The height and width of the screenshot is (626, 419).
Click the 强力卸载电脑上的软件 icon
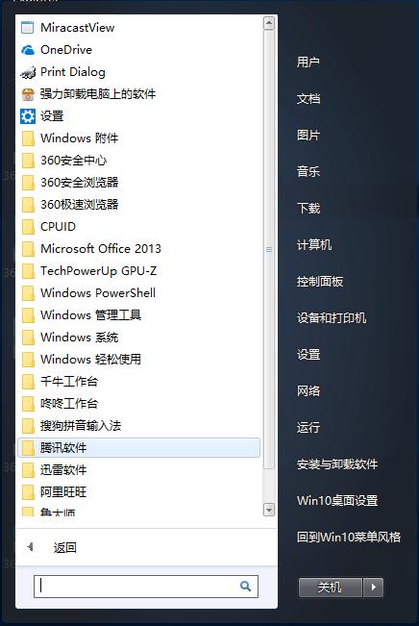[28, 94]
